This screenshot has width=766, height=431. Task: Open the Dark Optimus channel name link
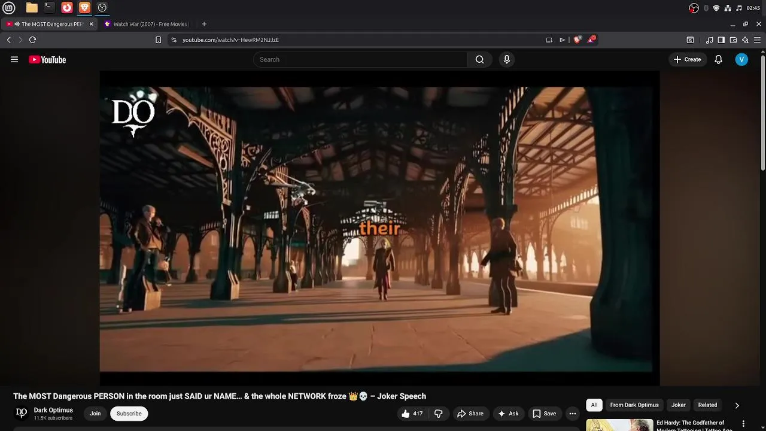coord(53,410)
